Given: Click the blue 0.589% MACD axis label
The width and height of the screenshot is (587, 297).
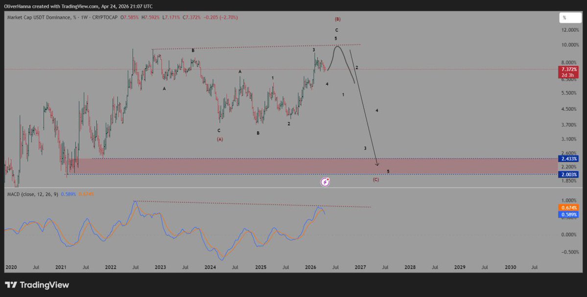Looking at the screenshot, I should 568,214.
